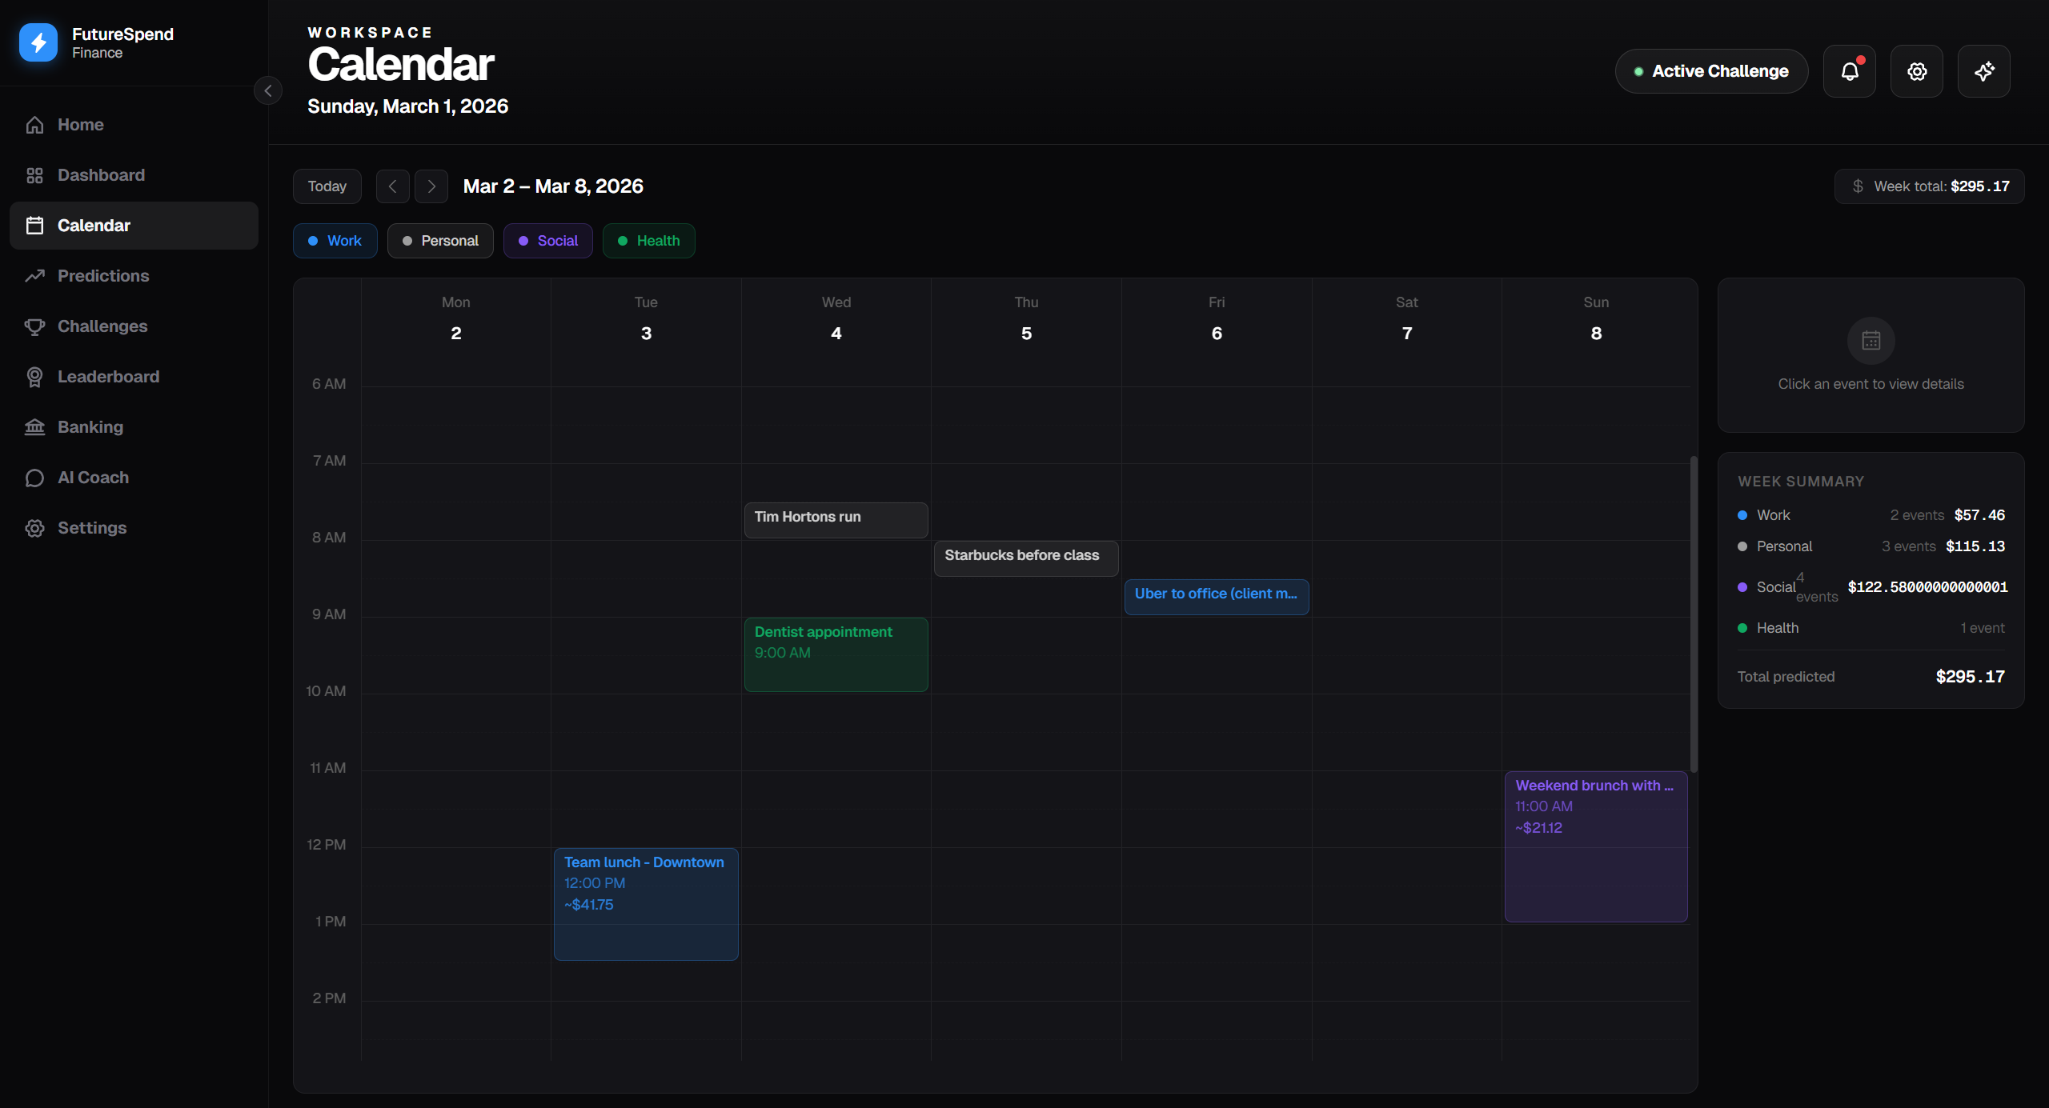Toggle the Social category filter
This screenshot has height=1108, width=2049.
[547, 241]
